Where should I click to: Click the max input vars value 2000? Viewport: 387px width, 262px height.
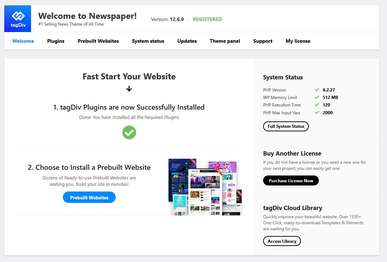(x=327, y=113)
